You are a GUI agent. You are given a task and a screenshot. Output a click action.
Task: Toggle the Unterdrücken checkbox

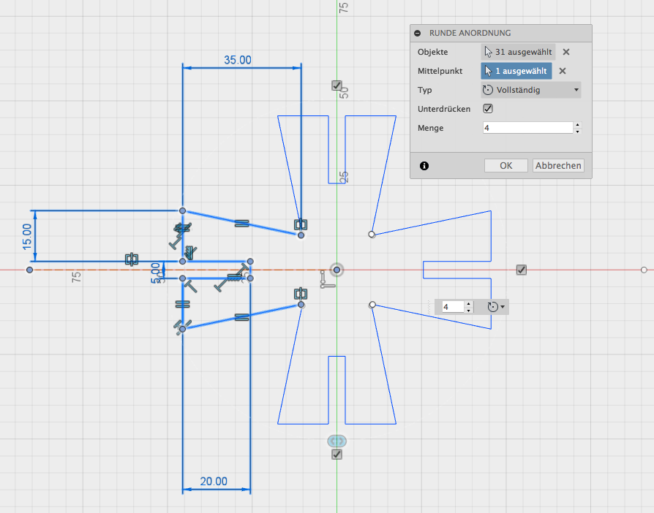coord(488,109)
